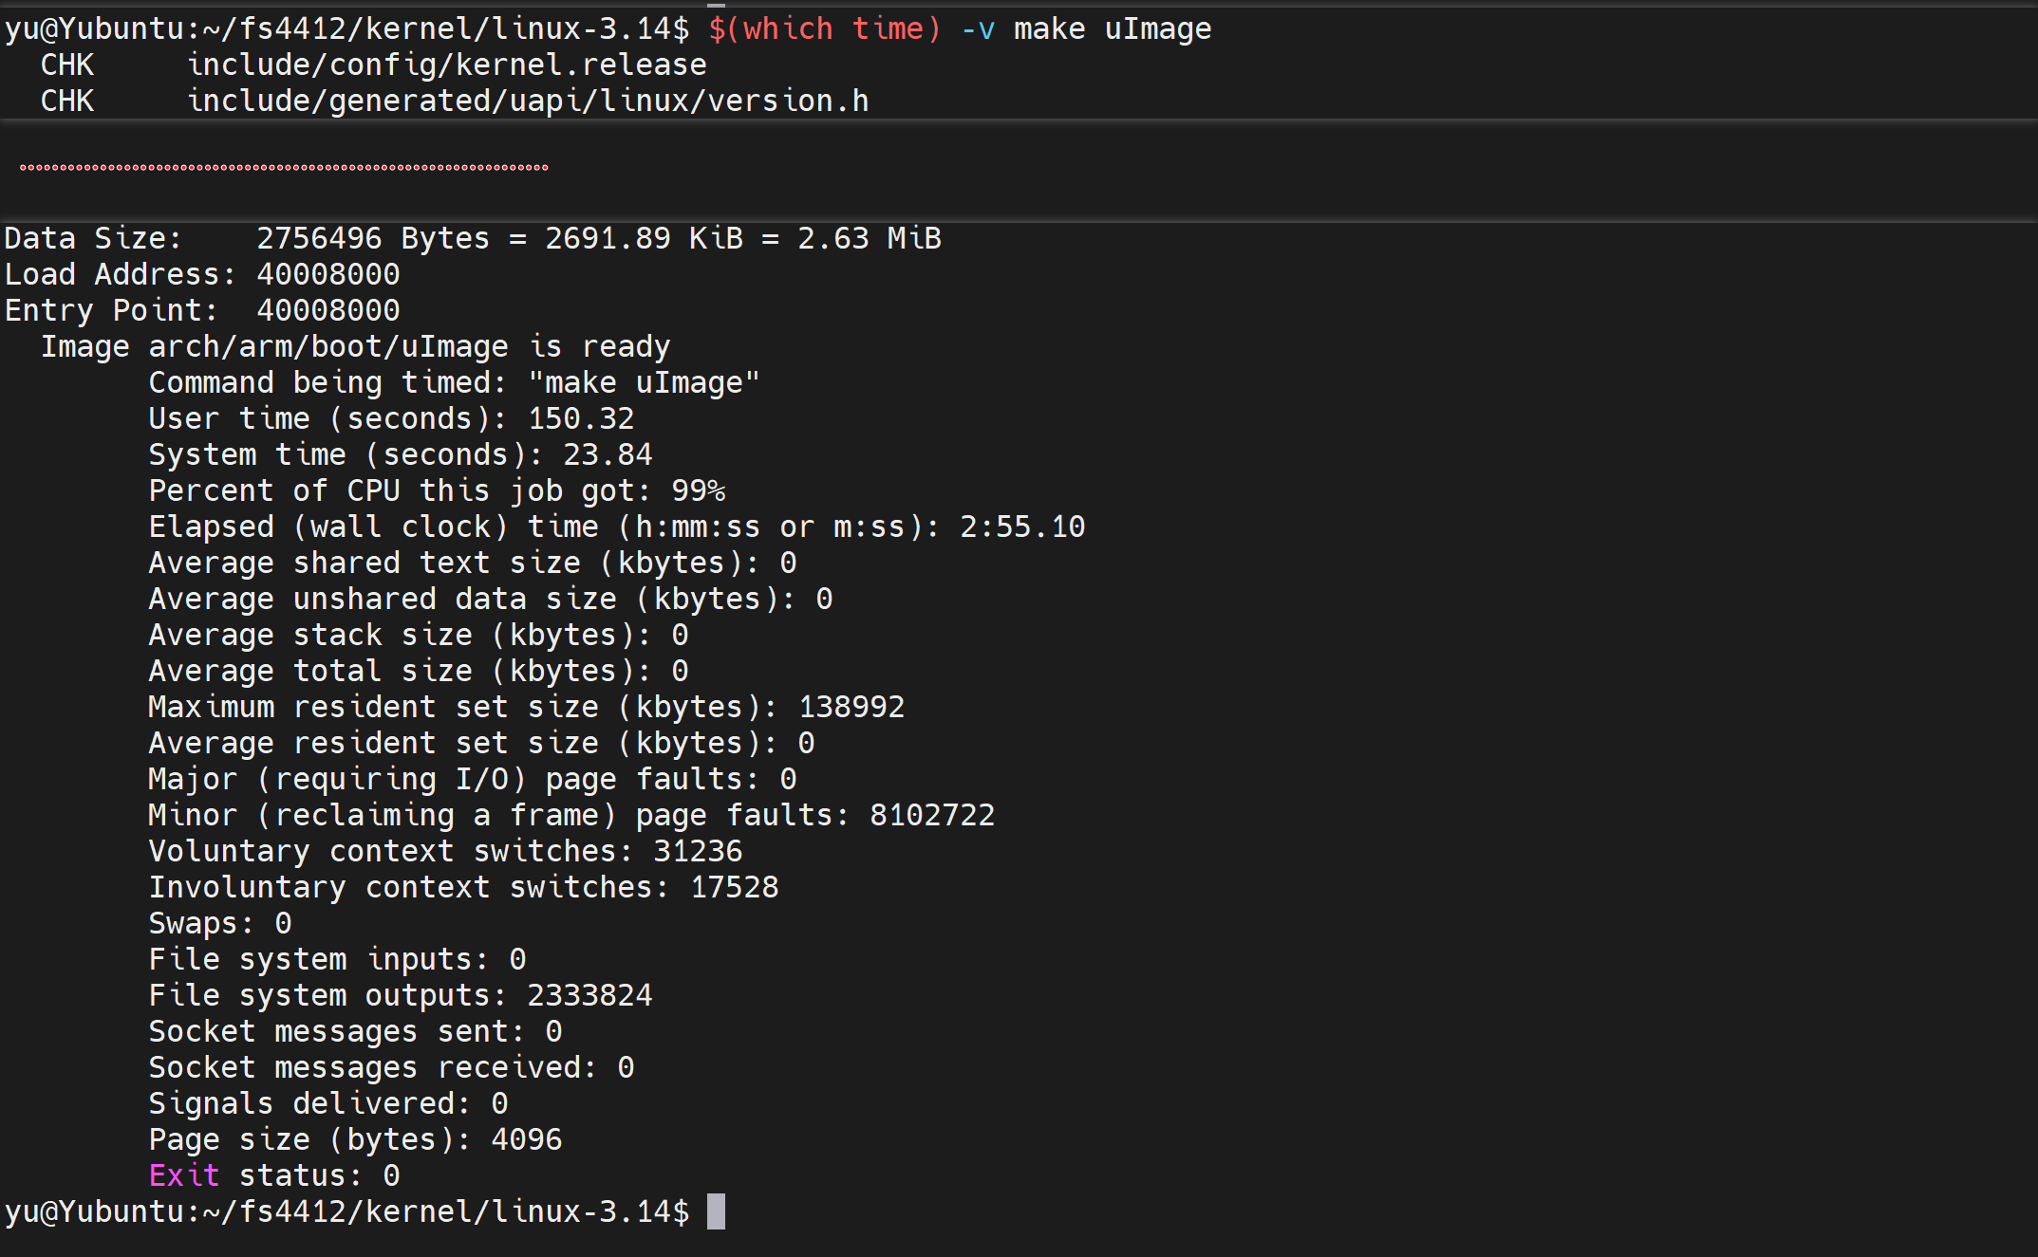
Task: Click the Entry Point value line
Action: (327, 310)
